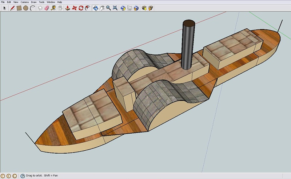The height and width of the screenshot is (179, 291).
Task: Choose the Push/Pull tool
Action: (x=68, y=8)
